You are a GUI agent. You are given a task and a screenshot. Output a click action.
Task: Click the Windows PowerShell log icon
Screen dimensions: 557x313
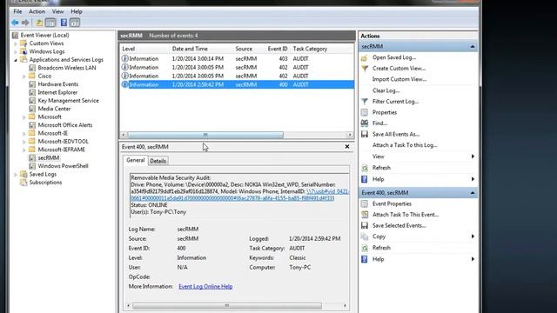32,166
